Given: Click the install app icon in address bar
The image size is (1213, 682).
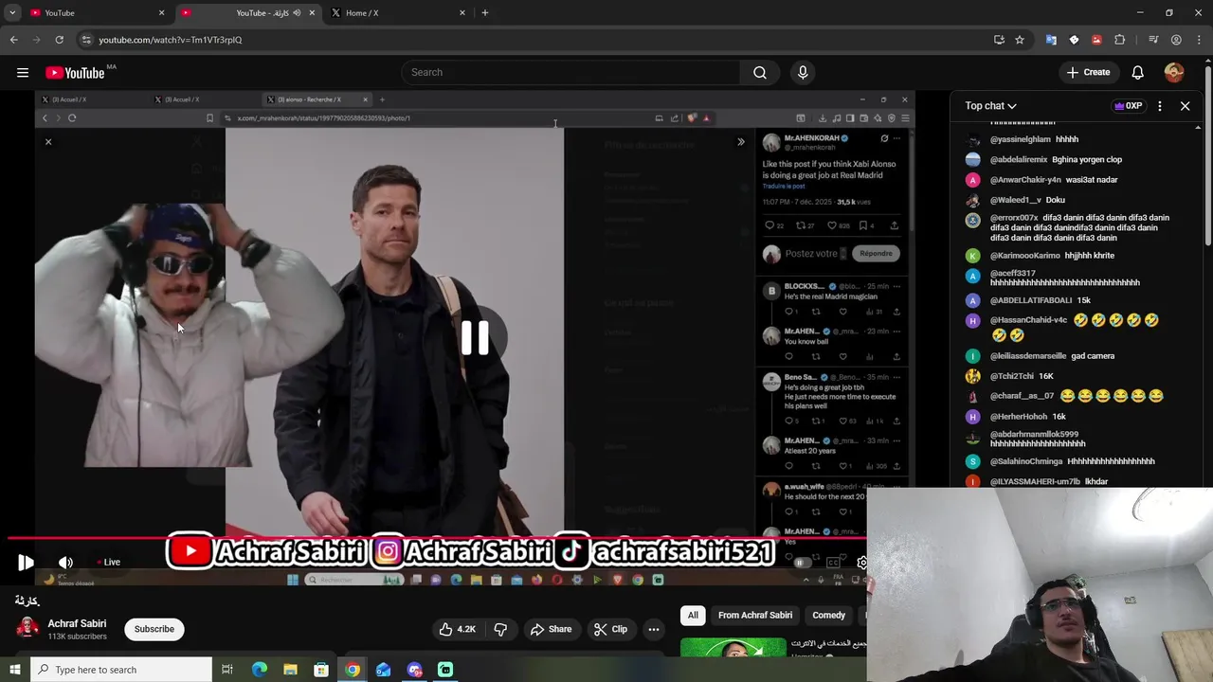Looking at the screenshot, I should pos(999,40).
